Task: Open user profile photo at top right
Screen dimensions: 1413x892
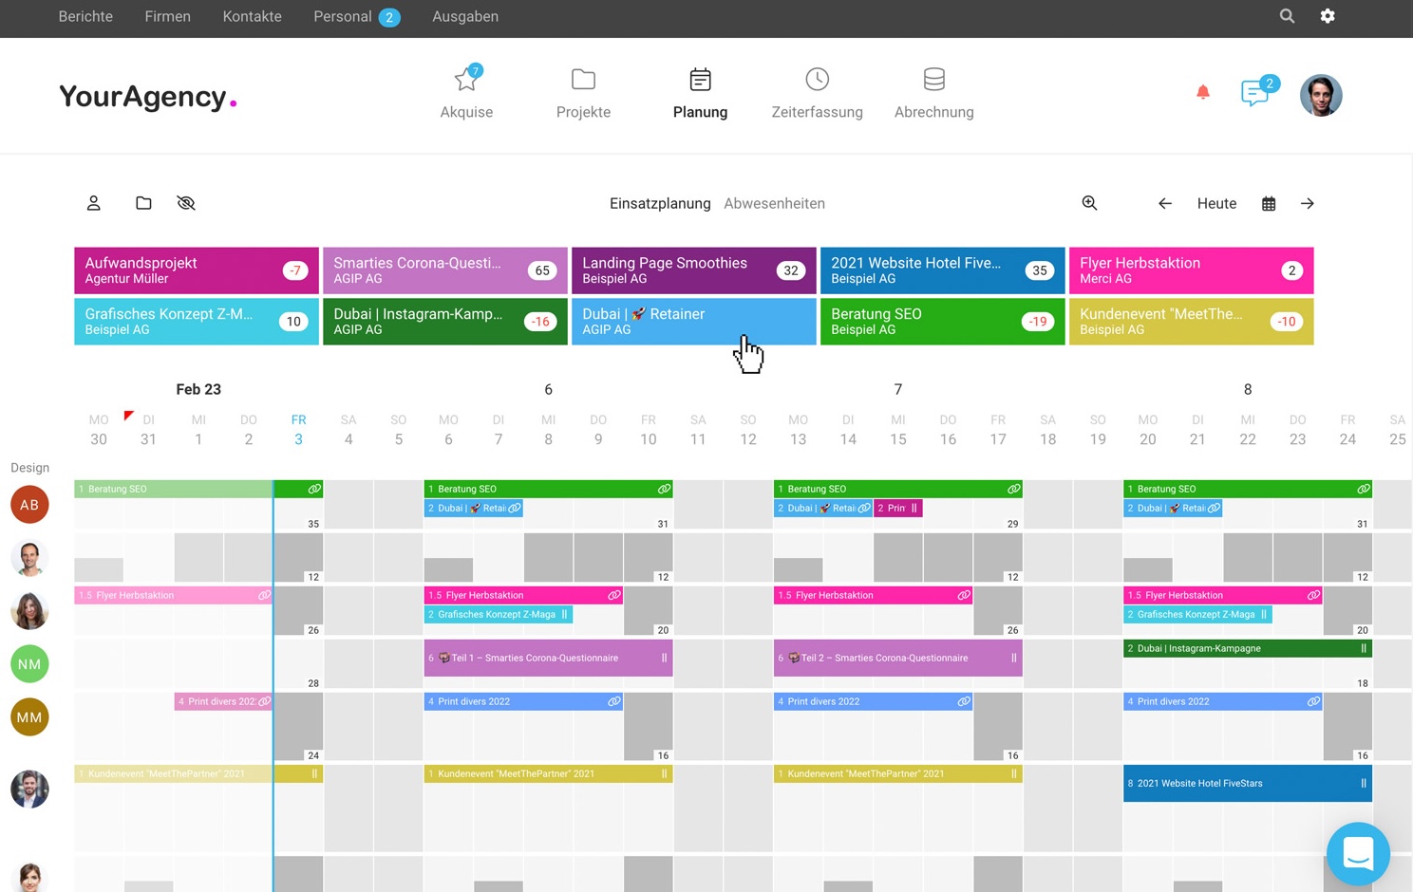Action: (x=1320, y=95)
